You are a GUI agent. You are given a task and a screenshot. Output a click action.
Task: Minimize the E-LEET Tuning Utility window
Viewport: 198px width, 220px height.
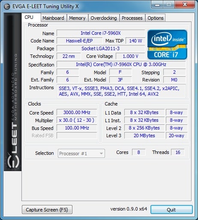pos(157,5)
